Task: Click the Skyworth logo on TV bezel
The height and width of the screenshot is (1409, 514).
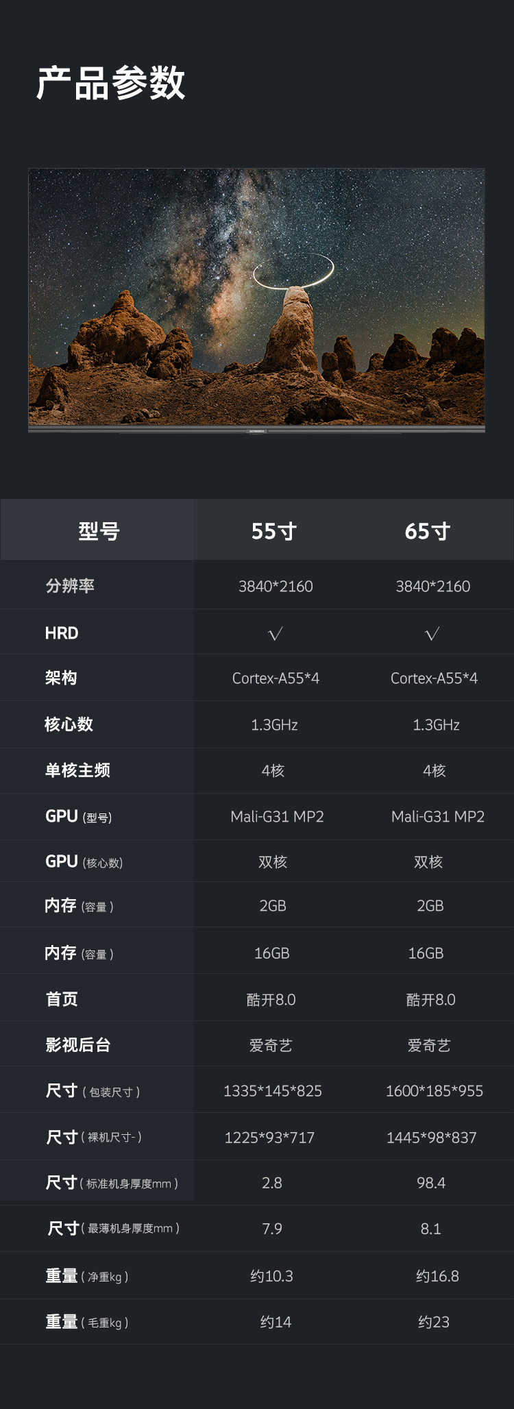Action: pyautogui.click(x=256, y=431)
